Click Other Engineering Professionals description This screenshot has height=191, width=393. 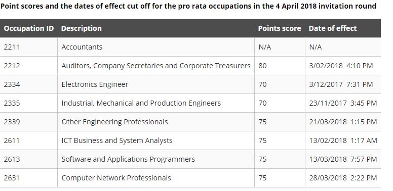(x=114, y=122)
